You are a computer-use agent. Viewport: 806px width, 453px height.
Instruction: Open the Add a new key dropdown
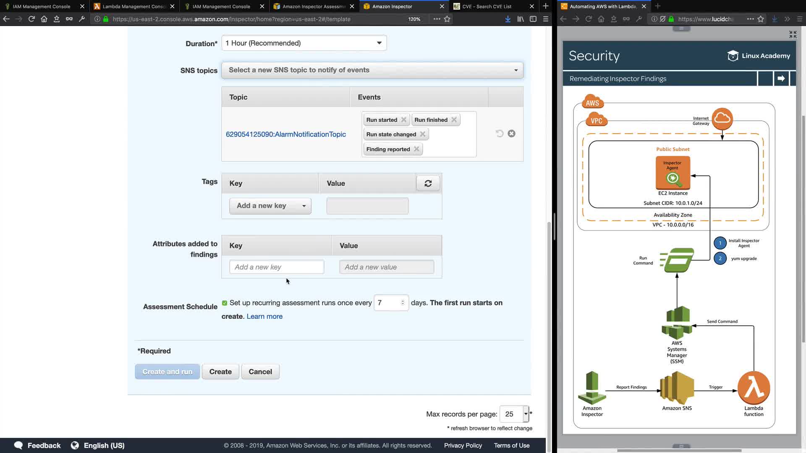pos(270,206)
